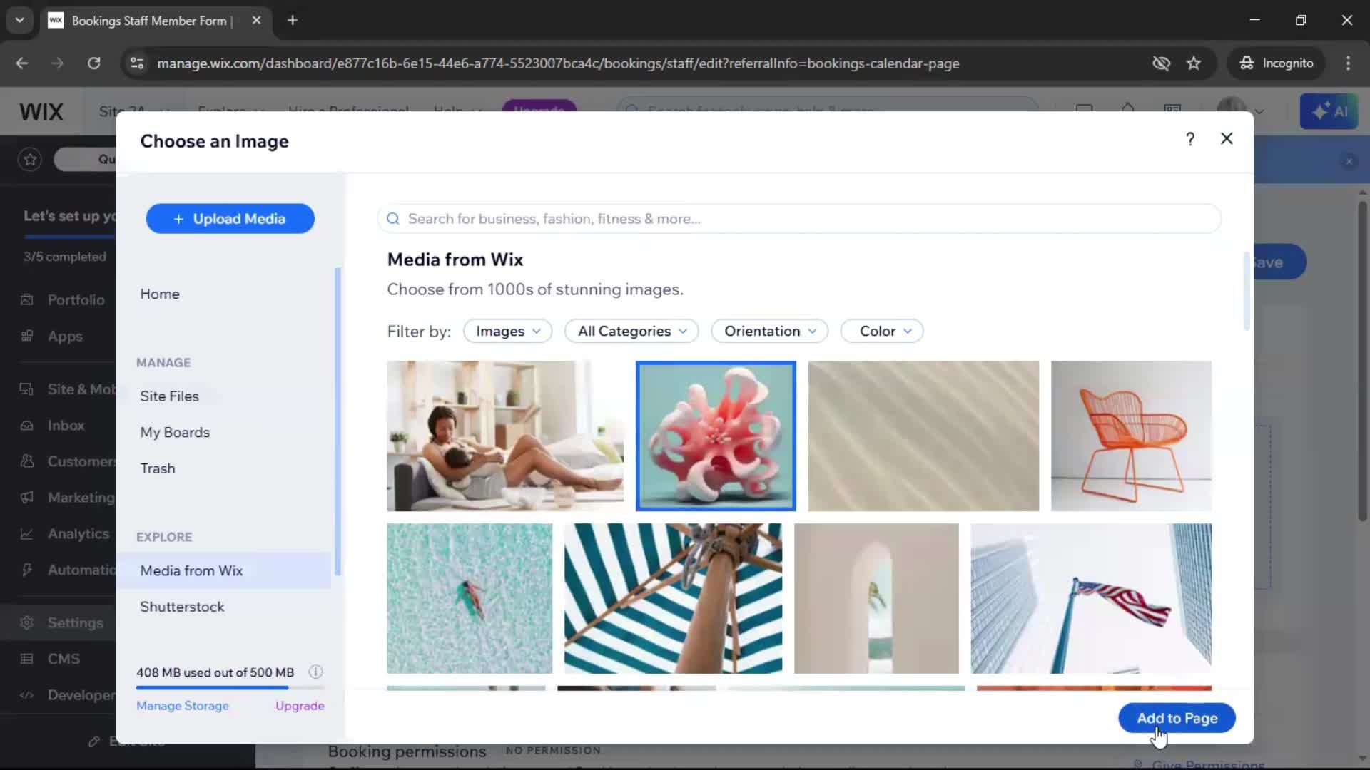Click the media search field
Screen dimensions: 1370x770
(x=798, y=219)
